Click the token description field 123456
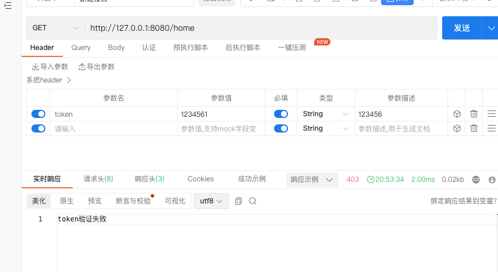The height and width of the screenshot is (272, 498). click(401, 114)
